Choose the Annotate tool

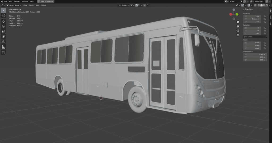pos(3,42)
